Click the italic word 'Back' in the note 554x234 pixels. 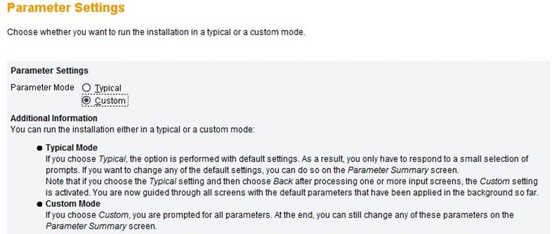[283, 181]
